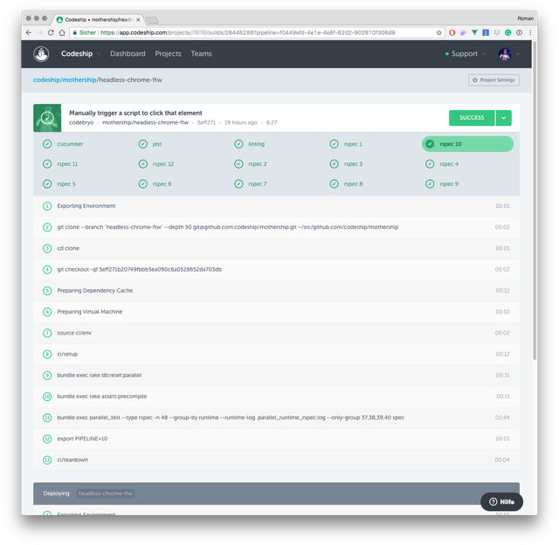Open the Projects menu item

click(168, 54)
